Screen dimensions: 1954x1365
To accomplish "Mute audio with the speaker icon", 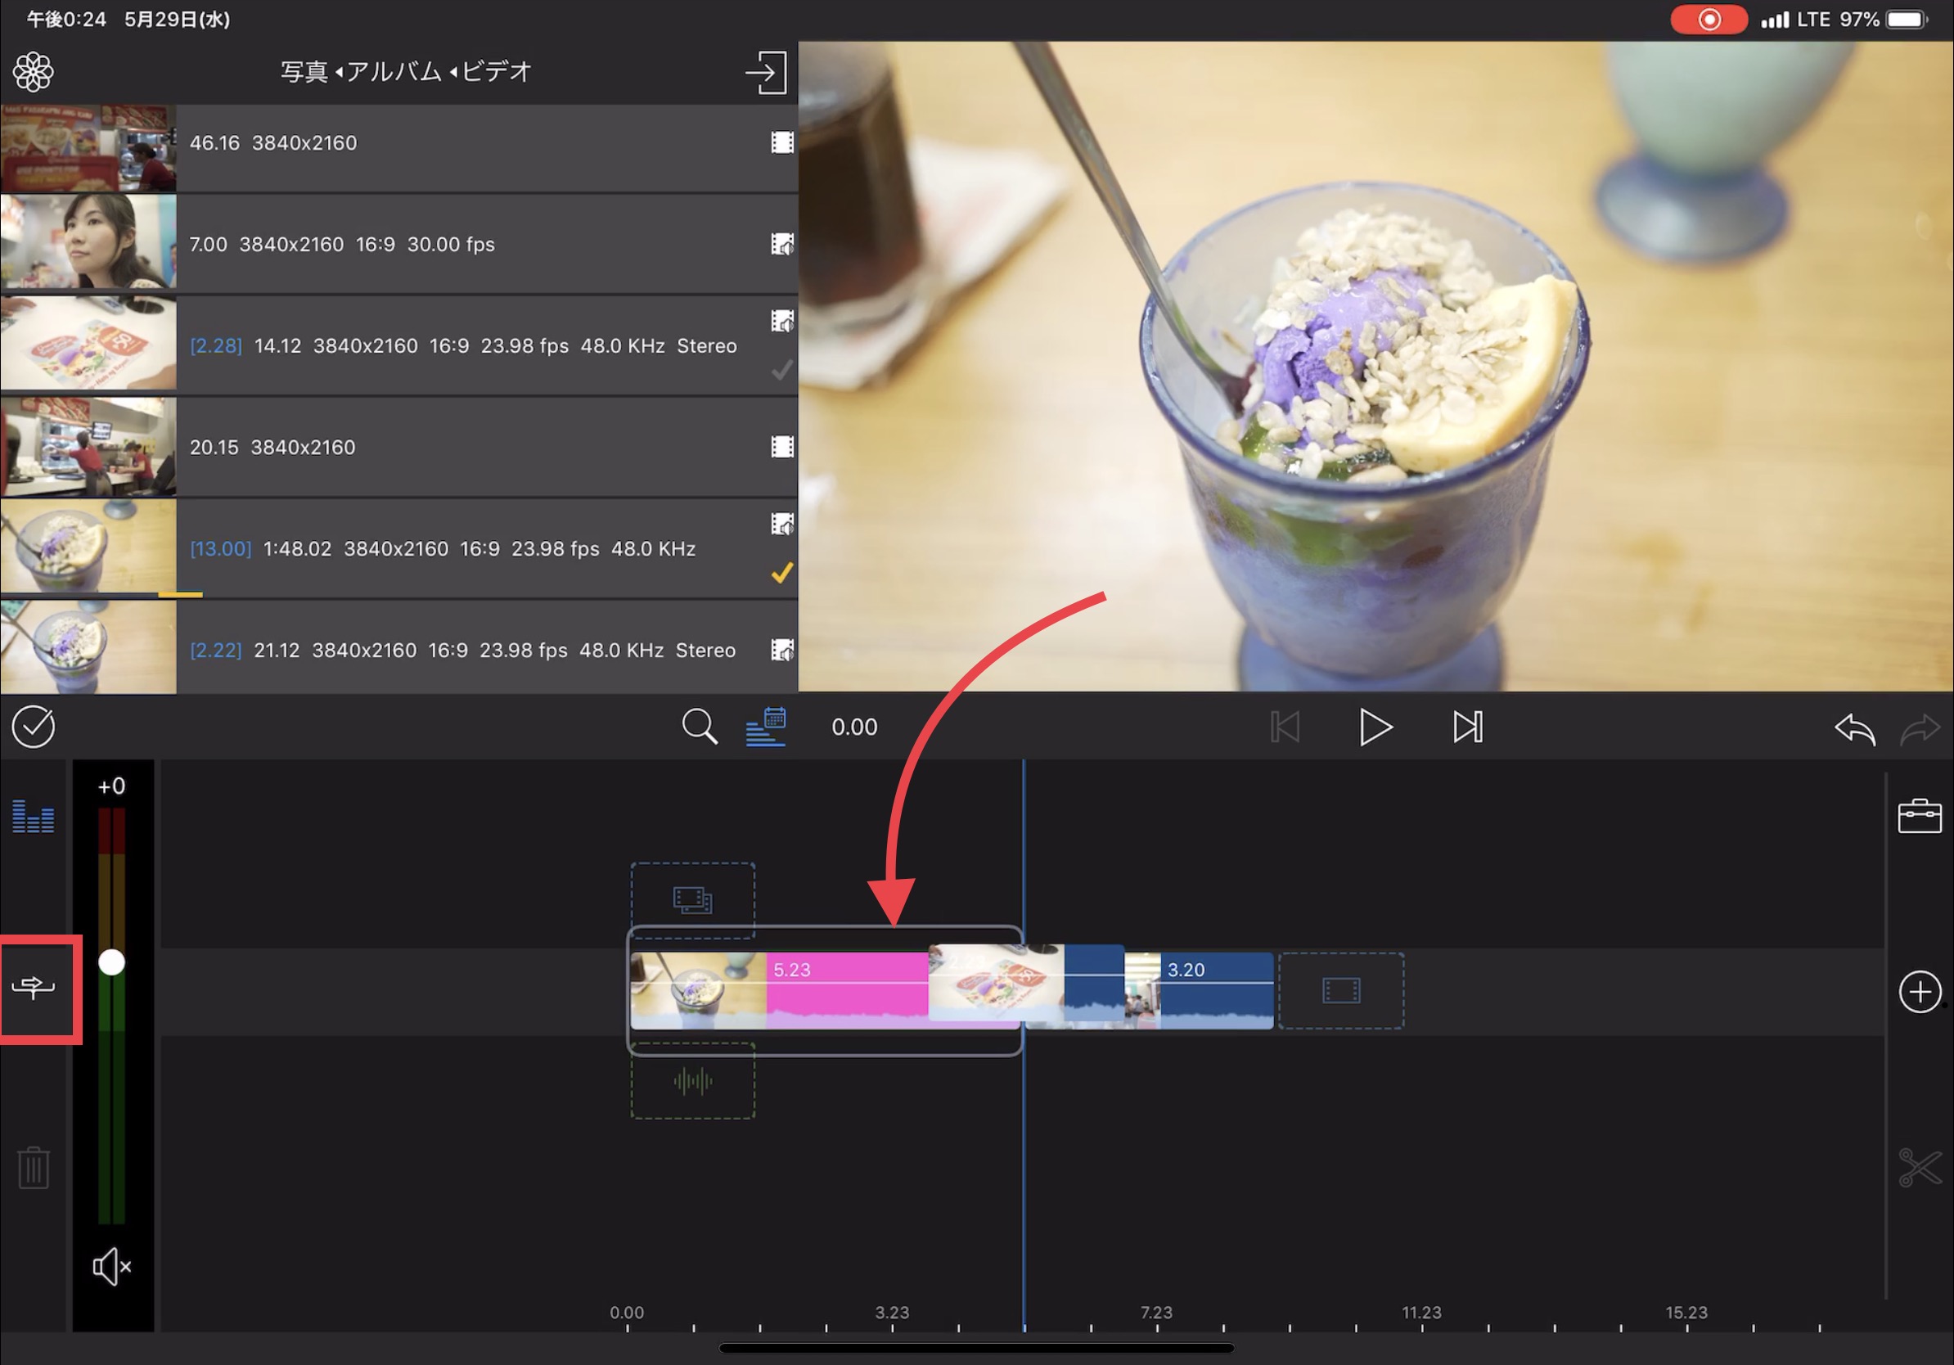I will (x=111, y=1266).
